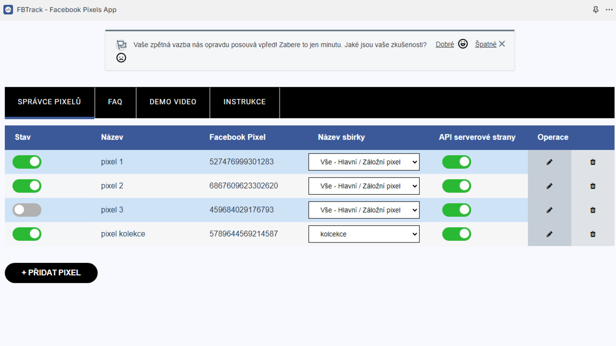Close the feedback banner
This screenshot has width=616, height=346.
(x=502, y=44)
